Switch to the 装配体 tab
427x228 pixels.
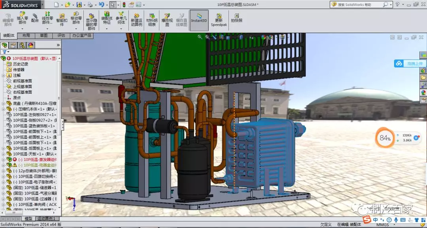(x=8, y=36)
